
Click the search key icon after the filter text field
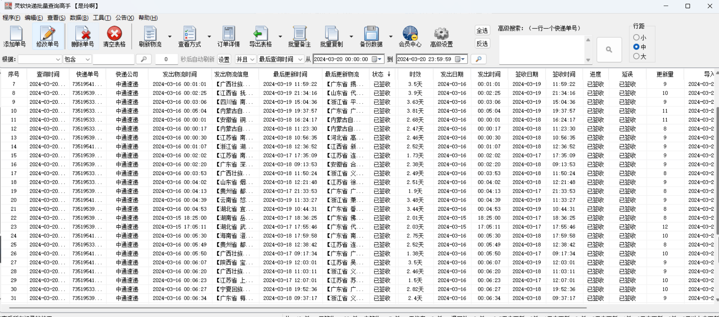tap(144, 59)
